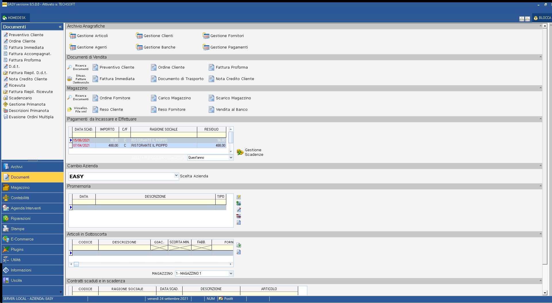Collapse the Documenti sidebar panel

click(x=60, y=27)
